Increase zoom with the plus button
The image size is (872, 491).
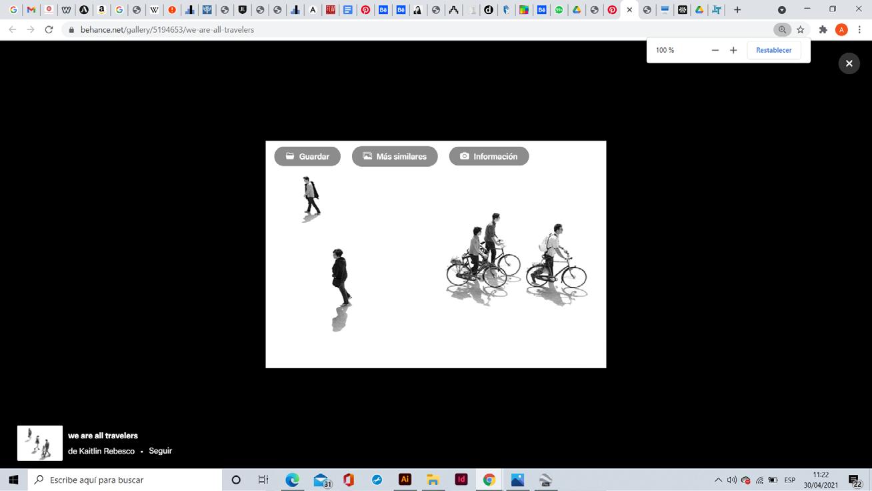733,50
